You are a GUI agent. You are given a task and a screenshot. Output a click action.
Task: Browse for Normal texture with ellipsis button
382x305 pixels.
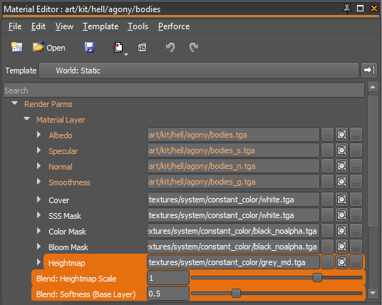coord(356,166)
